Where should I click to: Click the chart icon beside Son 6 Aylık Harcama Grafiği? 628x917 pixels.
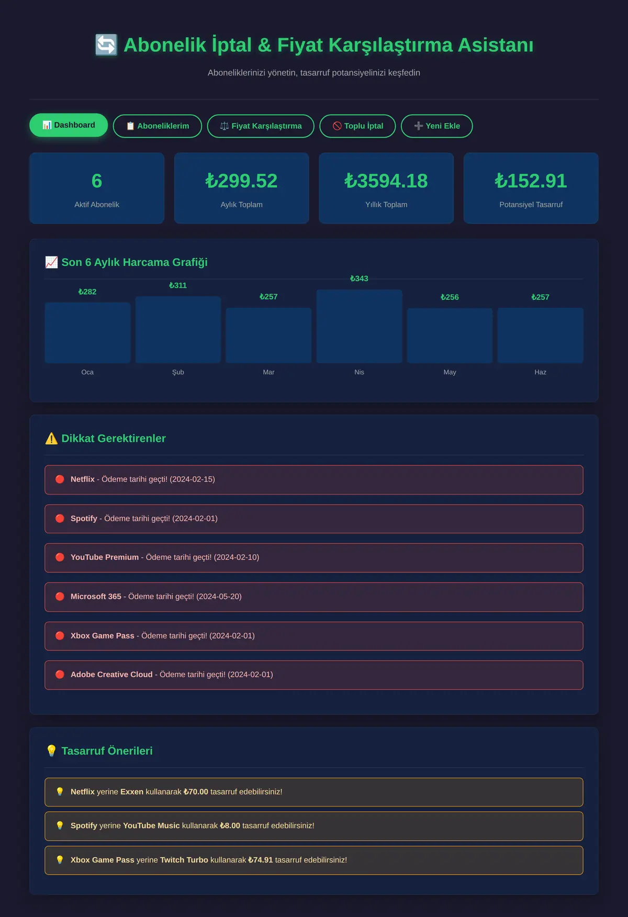(51, 262)
